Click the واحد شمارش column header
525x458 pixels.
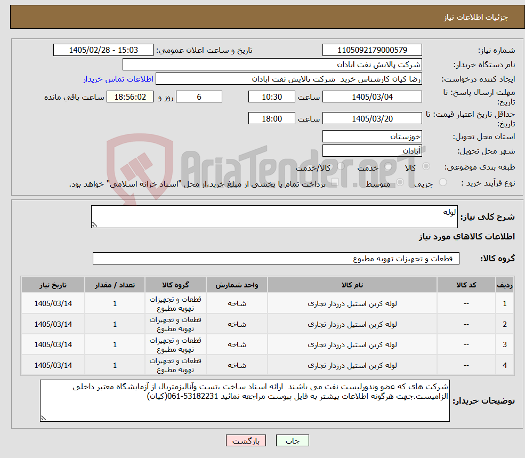(237, 285)
